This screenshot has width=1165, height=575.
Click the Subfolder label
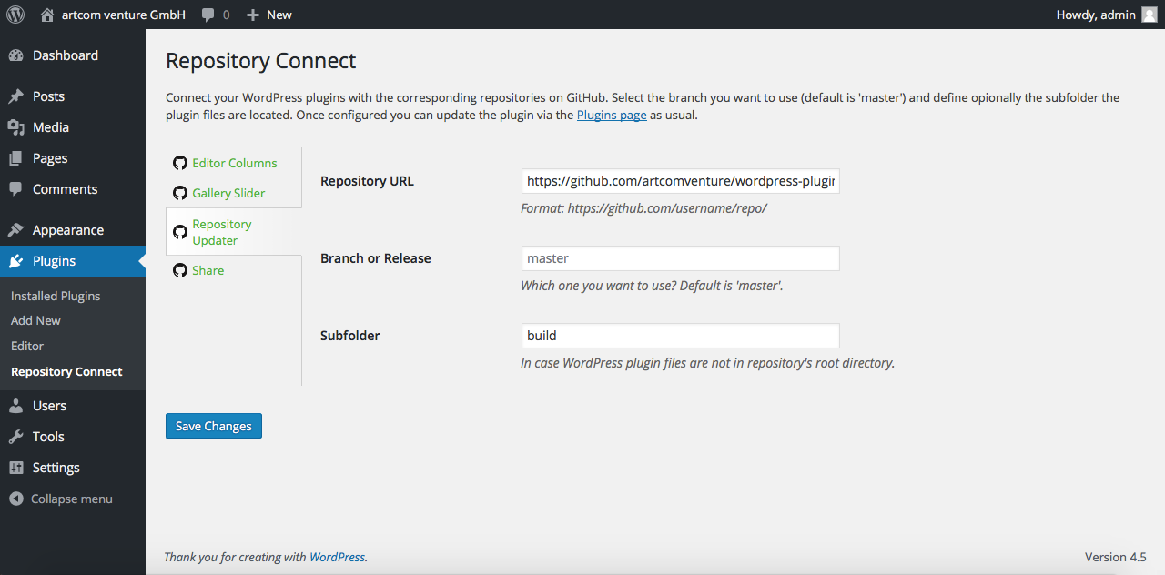[x=350, y=336]
